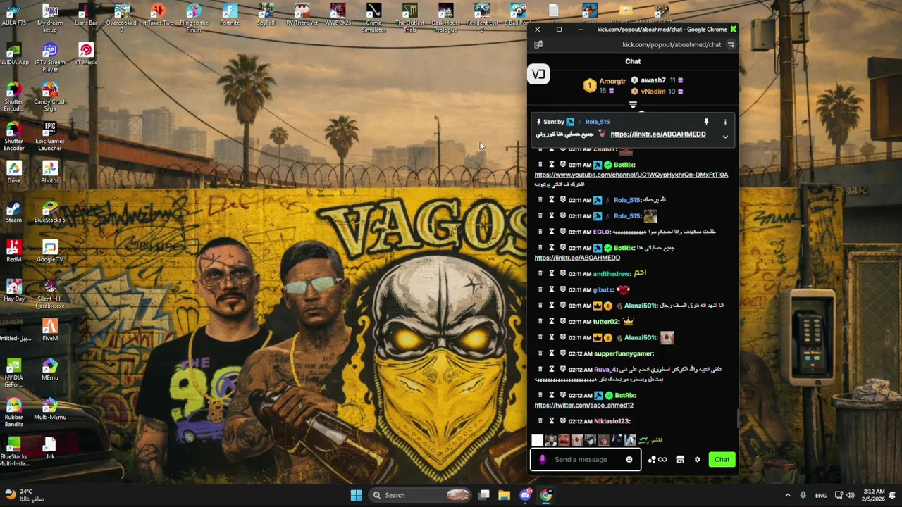Open The Outlast Trials shortcut
Screen dimensions: 902x507
coord(409,18)
